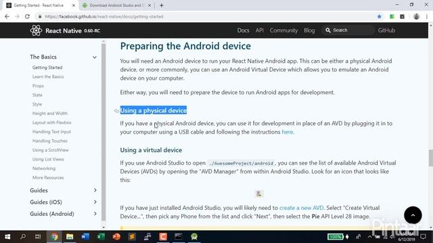Collapse The Basics sidebar section
Image resolution: width=433 pixels, height=243 pixels.
(x=95, y=57)
